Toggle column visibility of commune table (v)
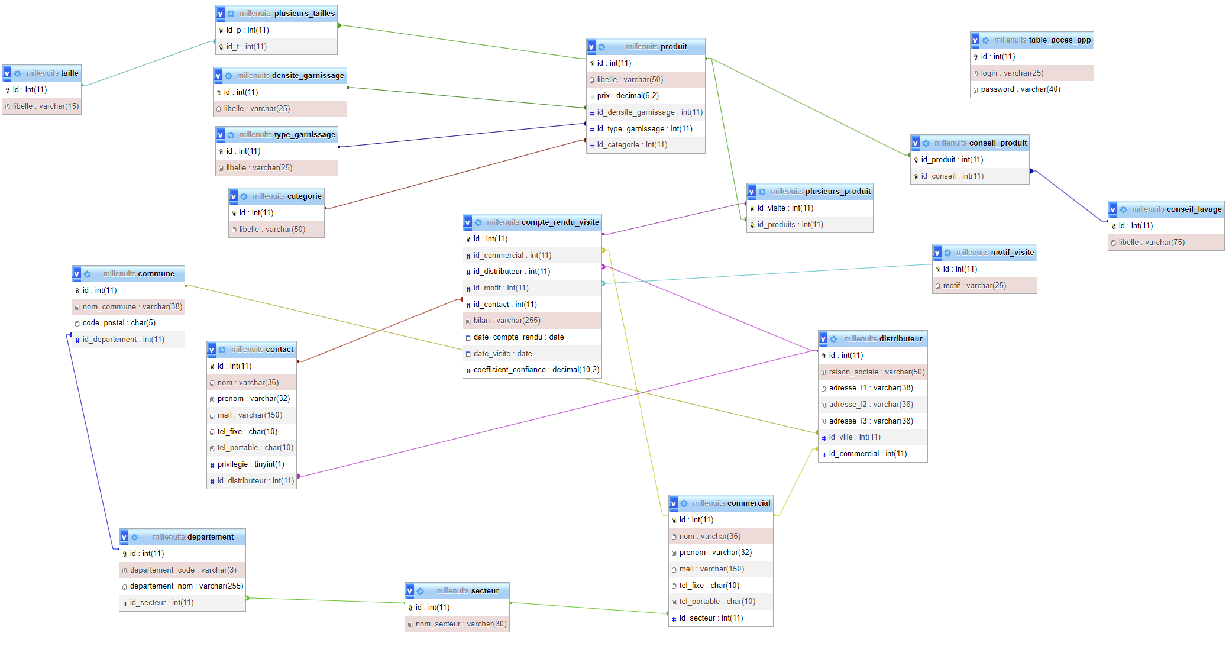Viewport: 1229px width, 646px height. 77,274
